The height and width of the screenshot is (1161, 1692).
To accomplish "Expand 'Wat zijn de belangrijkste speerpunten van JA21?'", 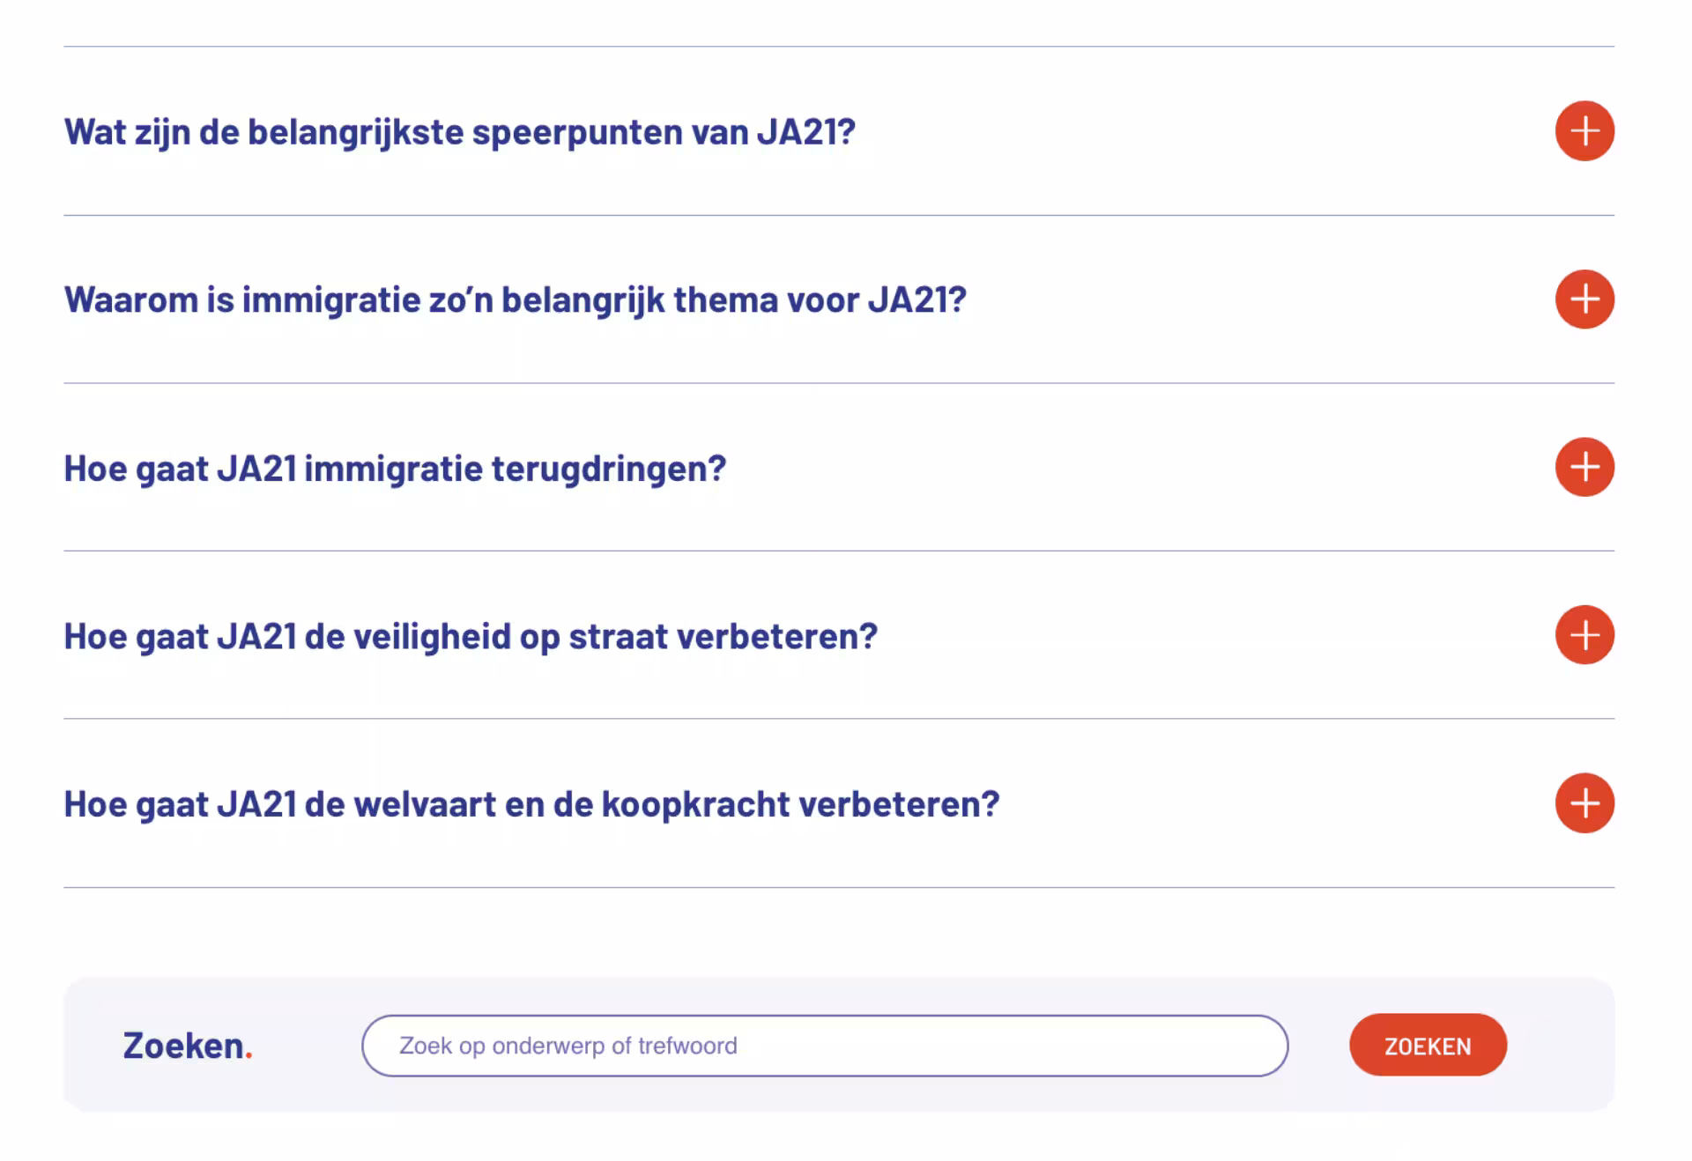I will (459, 132).
